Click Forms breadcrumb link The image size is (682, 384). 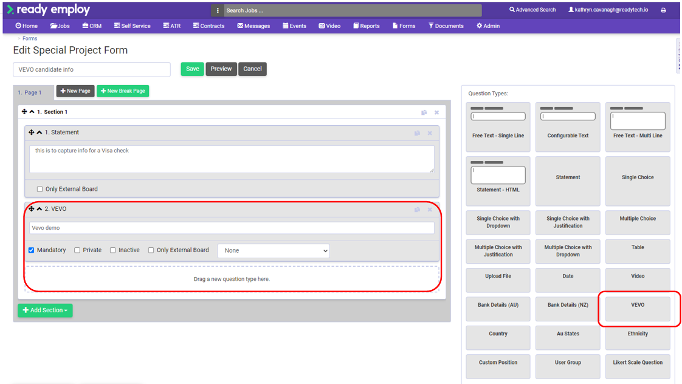pyautogui.click(x=30, y=38)
